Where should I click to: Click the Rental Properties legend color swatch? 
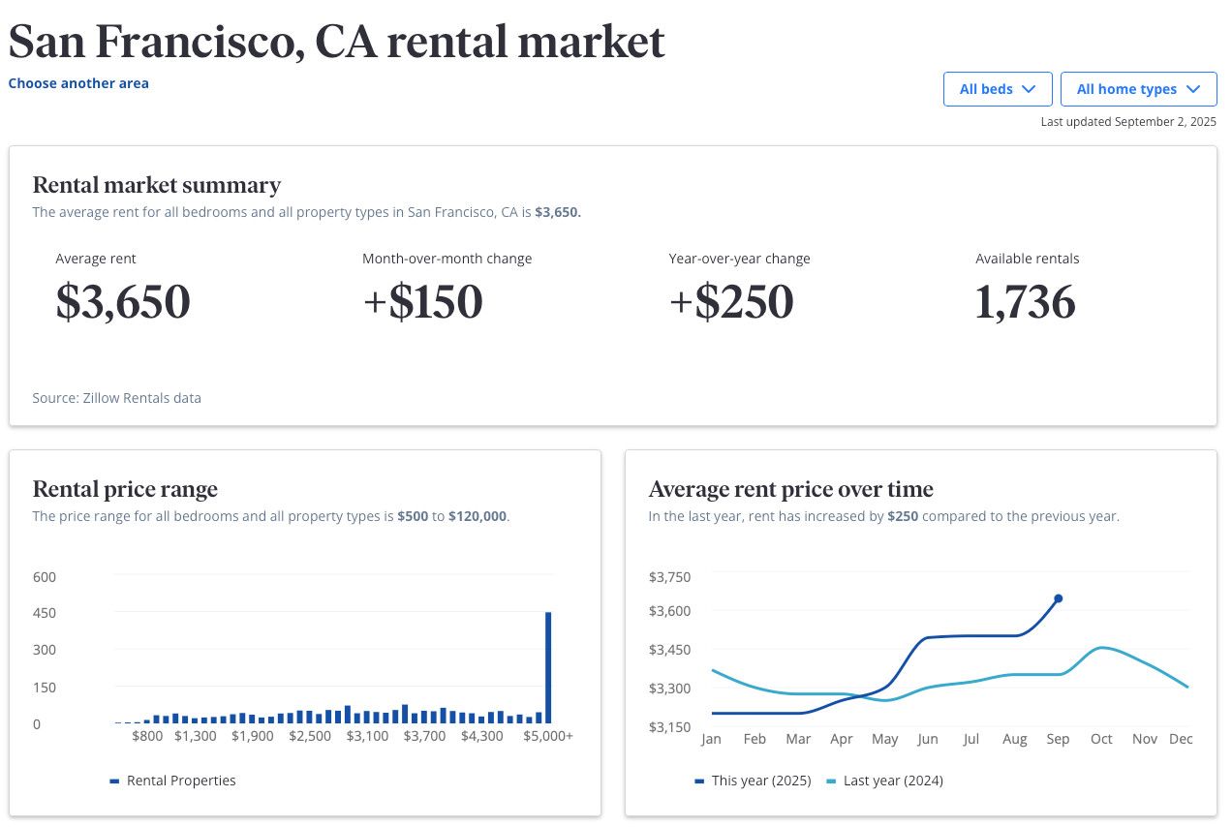point(114,781)
